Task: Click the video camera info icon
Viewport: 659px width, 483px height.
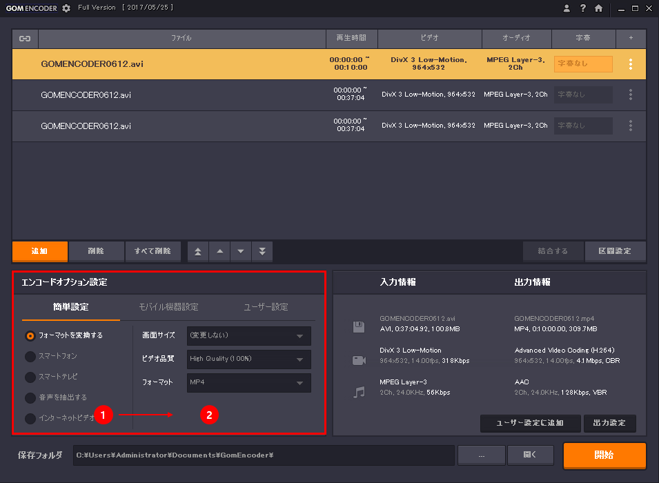Action: click(x=359, y=360)
